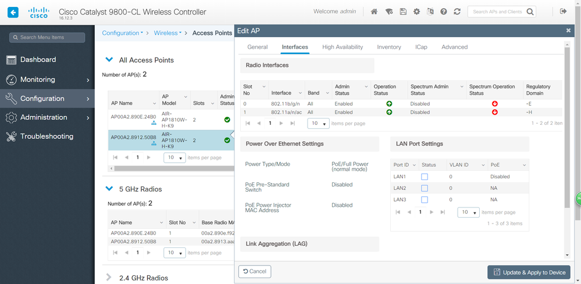The height and width of the screenshot is (284, 581).
Task: Click Update & Apply to Device
Action: click(x=529, y=272)
